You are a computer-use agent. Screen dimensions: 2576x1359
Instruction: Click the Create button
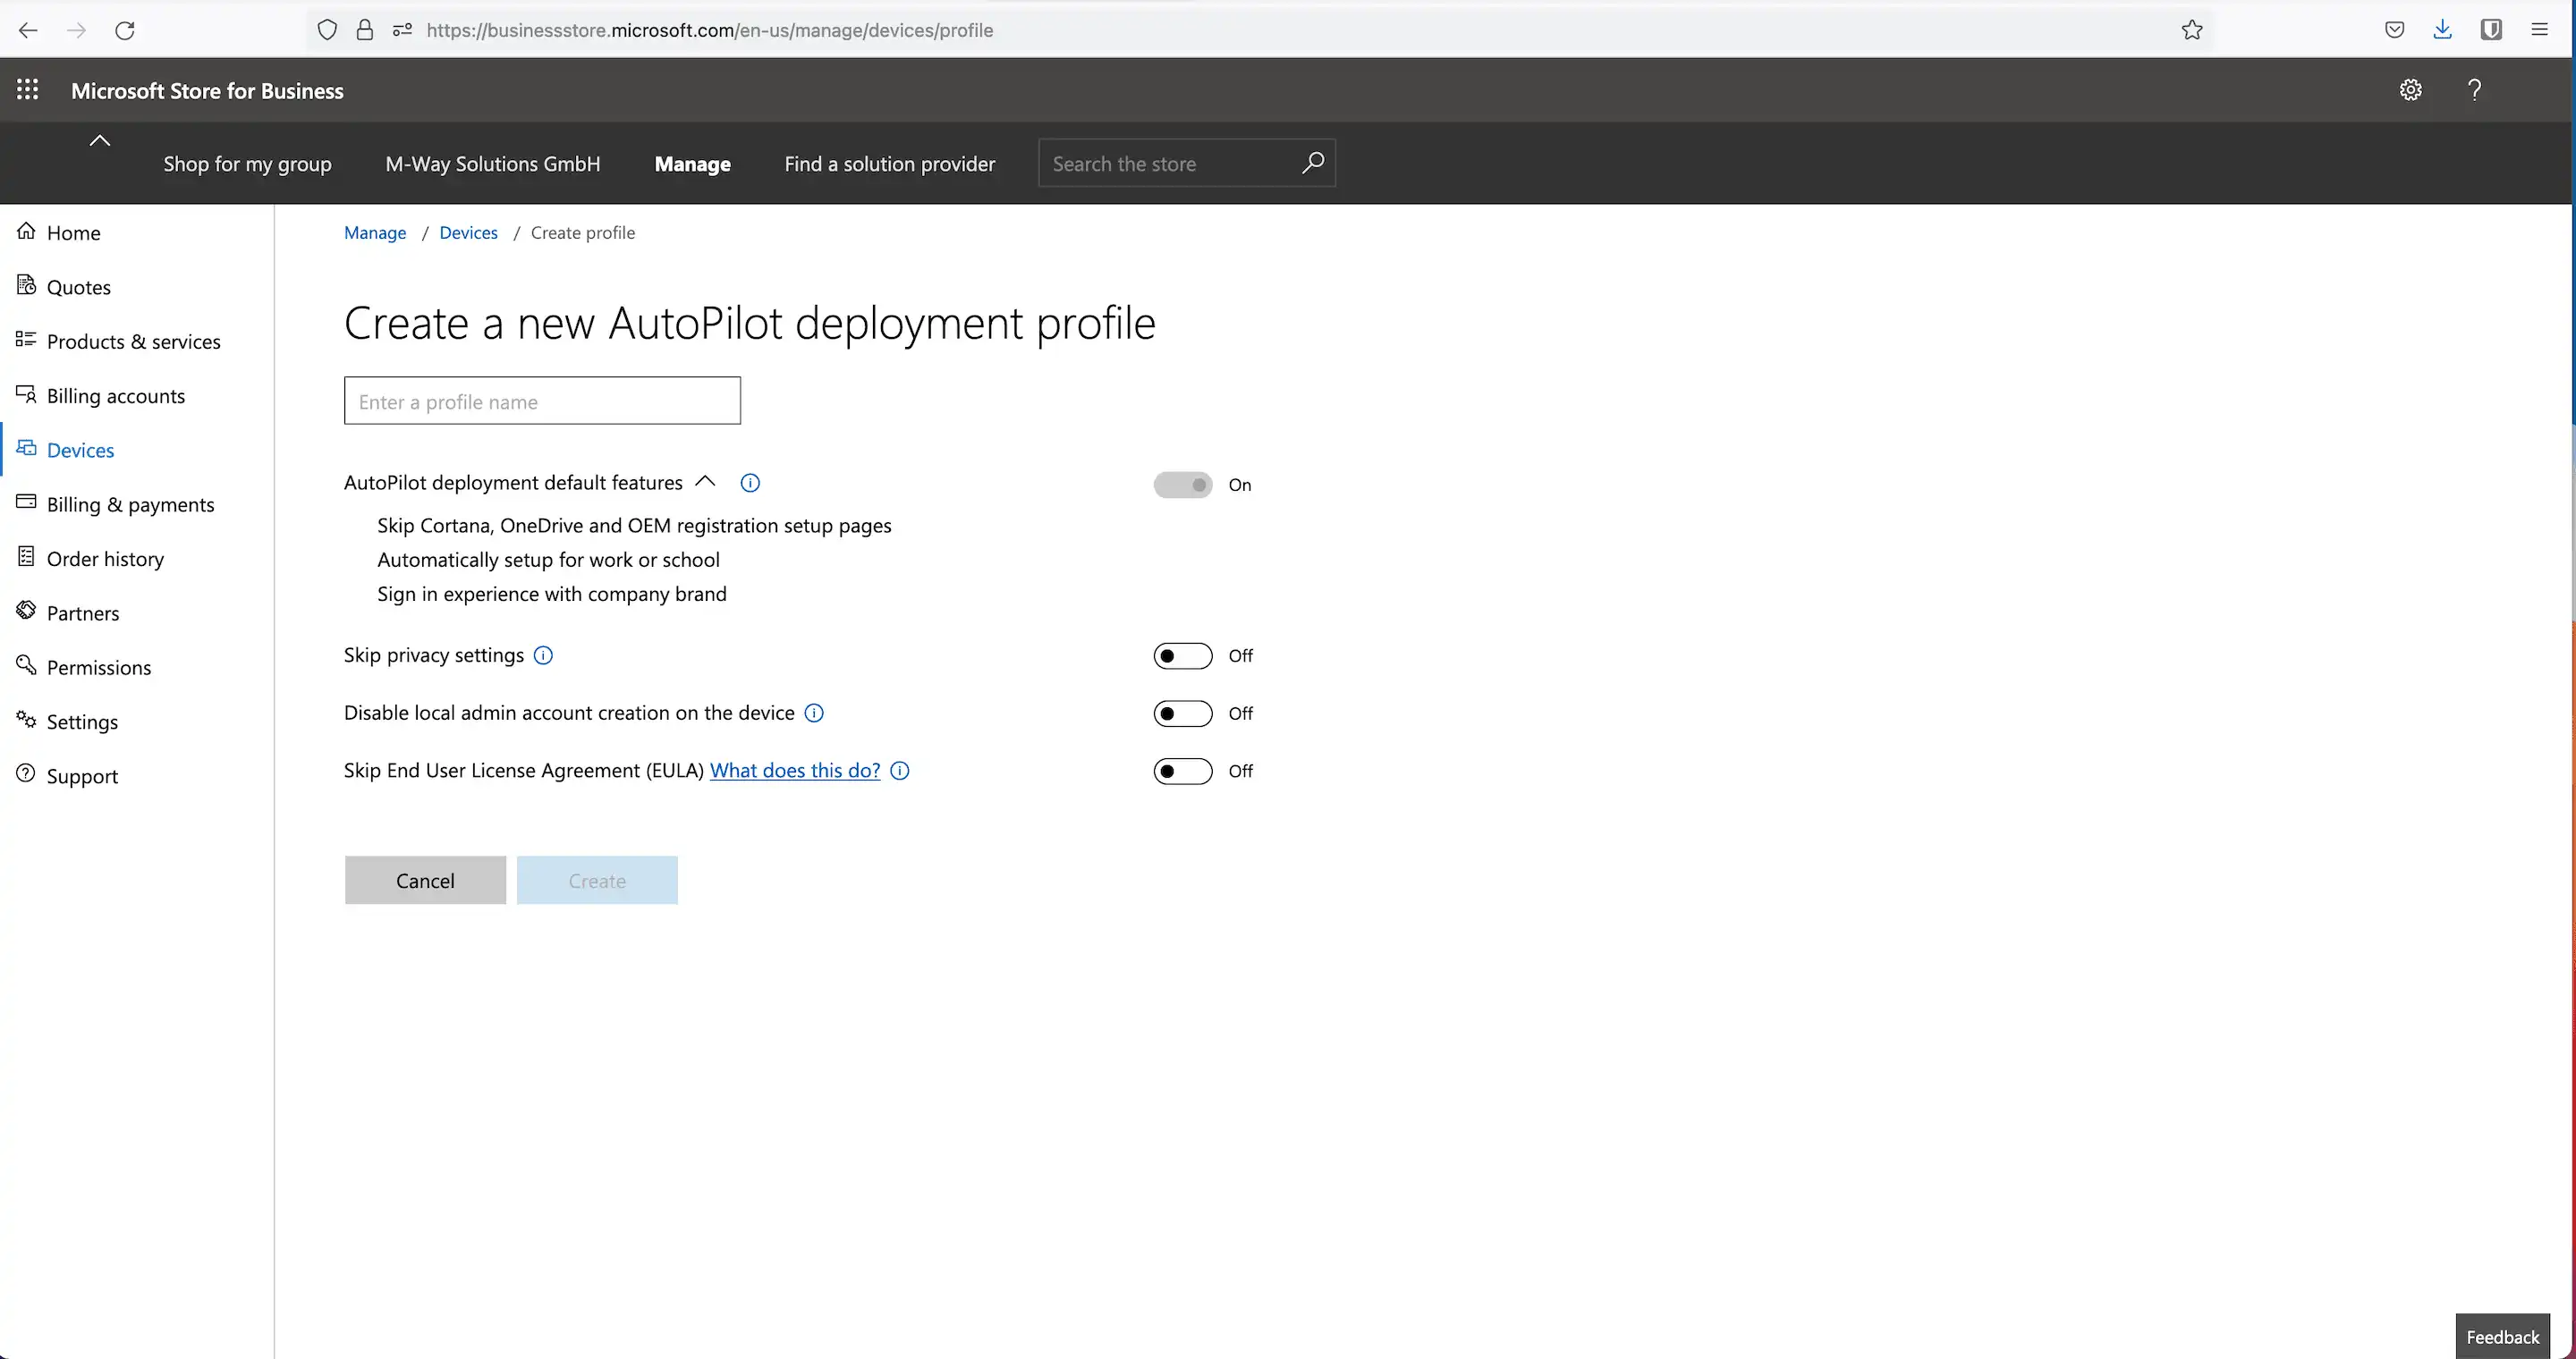tap(597, 881)
